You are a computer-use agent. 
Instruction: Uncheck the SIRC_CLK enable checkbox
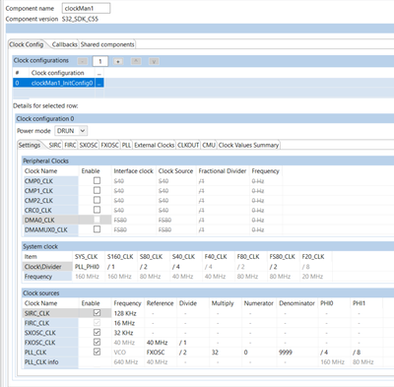click(x=97, y=313)
